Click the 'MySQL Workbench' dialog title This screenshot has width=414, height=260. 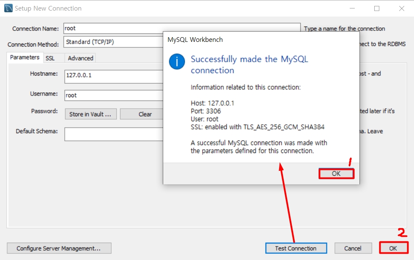195,40
